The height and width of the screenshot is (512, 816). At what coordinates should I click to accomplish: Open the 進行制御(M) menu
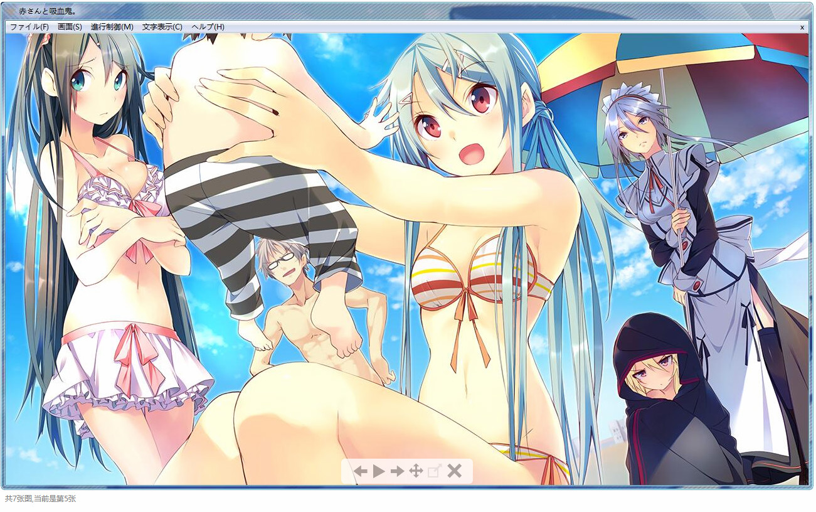[x=112, y=27]
